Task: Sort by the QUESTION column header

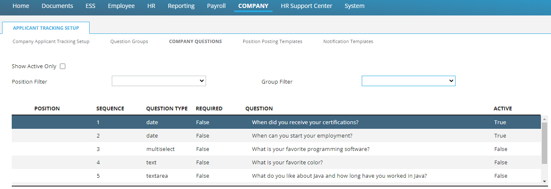Action: [259, 108]
